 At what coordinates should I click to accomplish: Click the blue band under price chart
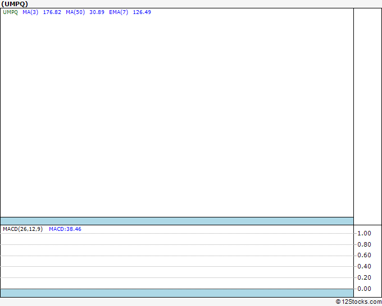coord(177,221)
